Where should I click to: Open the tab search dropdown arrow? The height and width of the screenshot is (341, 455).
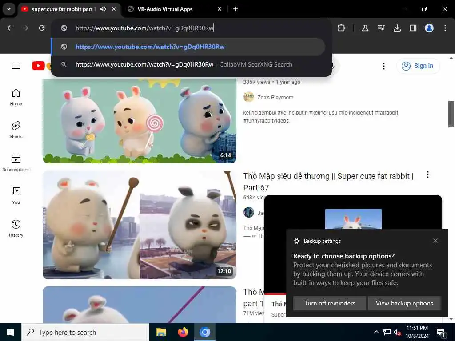click(x=9, y=9)
